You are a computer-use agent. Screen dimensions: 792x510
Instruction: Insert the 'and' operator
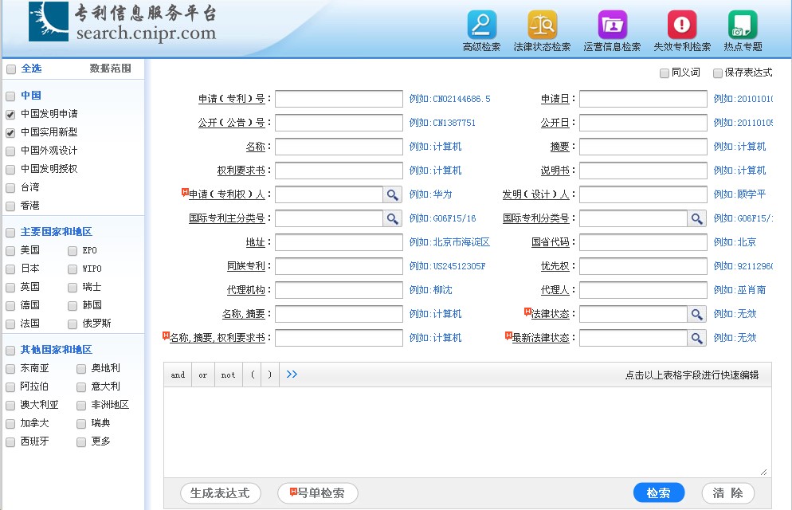click(178, 375)
